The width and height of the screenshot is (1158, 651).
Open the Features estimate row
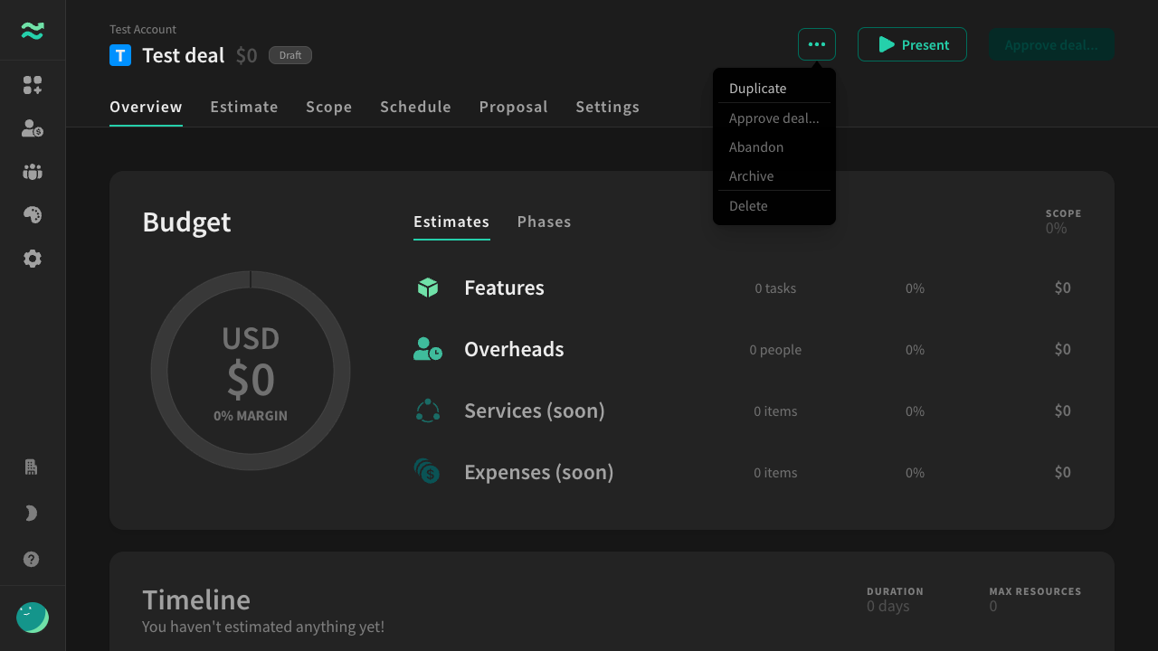coord(747,288)
